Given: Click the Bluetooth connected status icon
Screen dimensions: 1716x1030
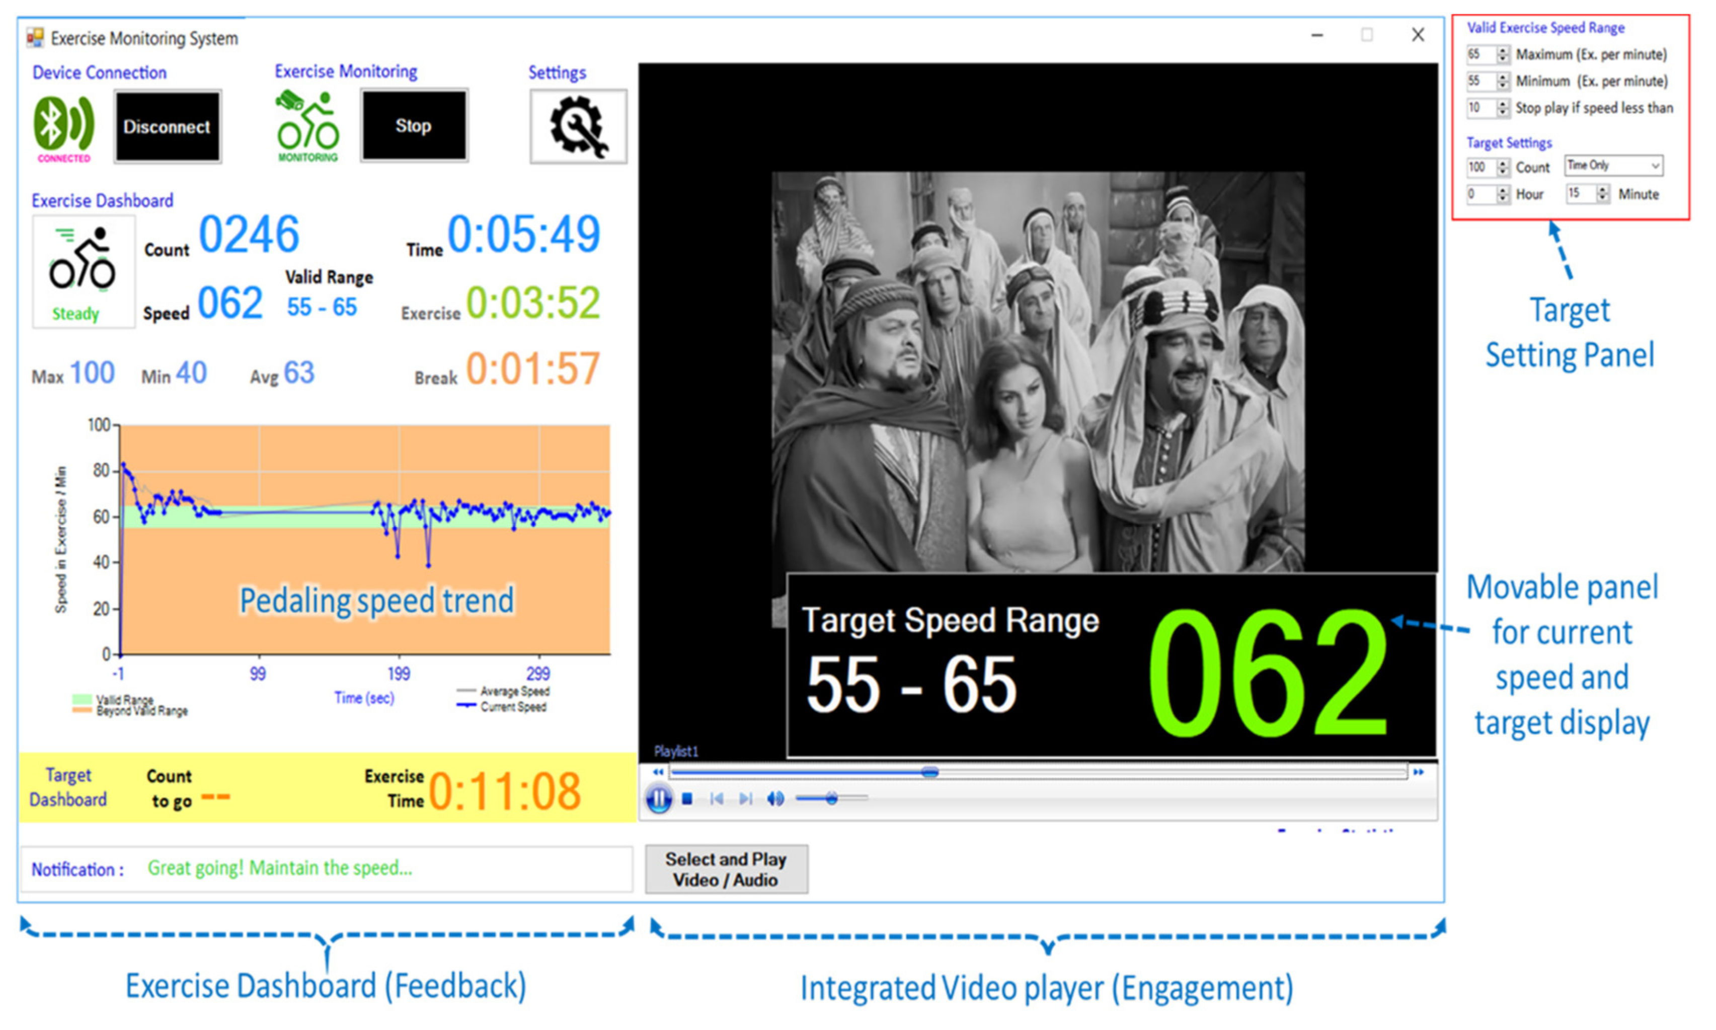Looking at the screenshot, I should (64, 128).
